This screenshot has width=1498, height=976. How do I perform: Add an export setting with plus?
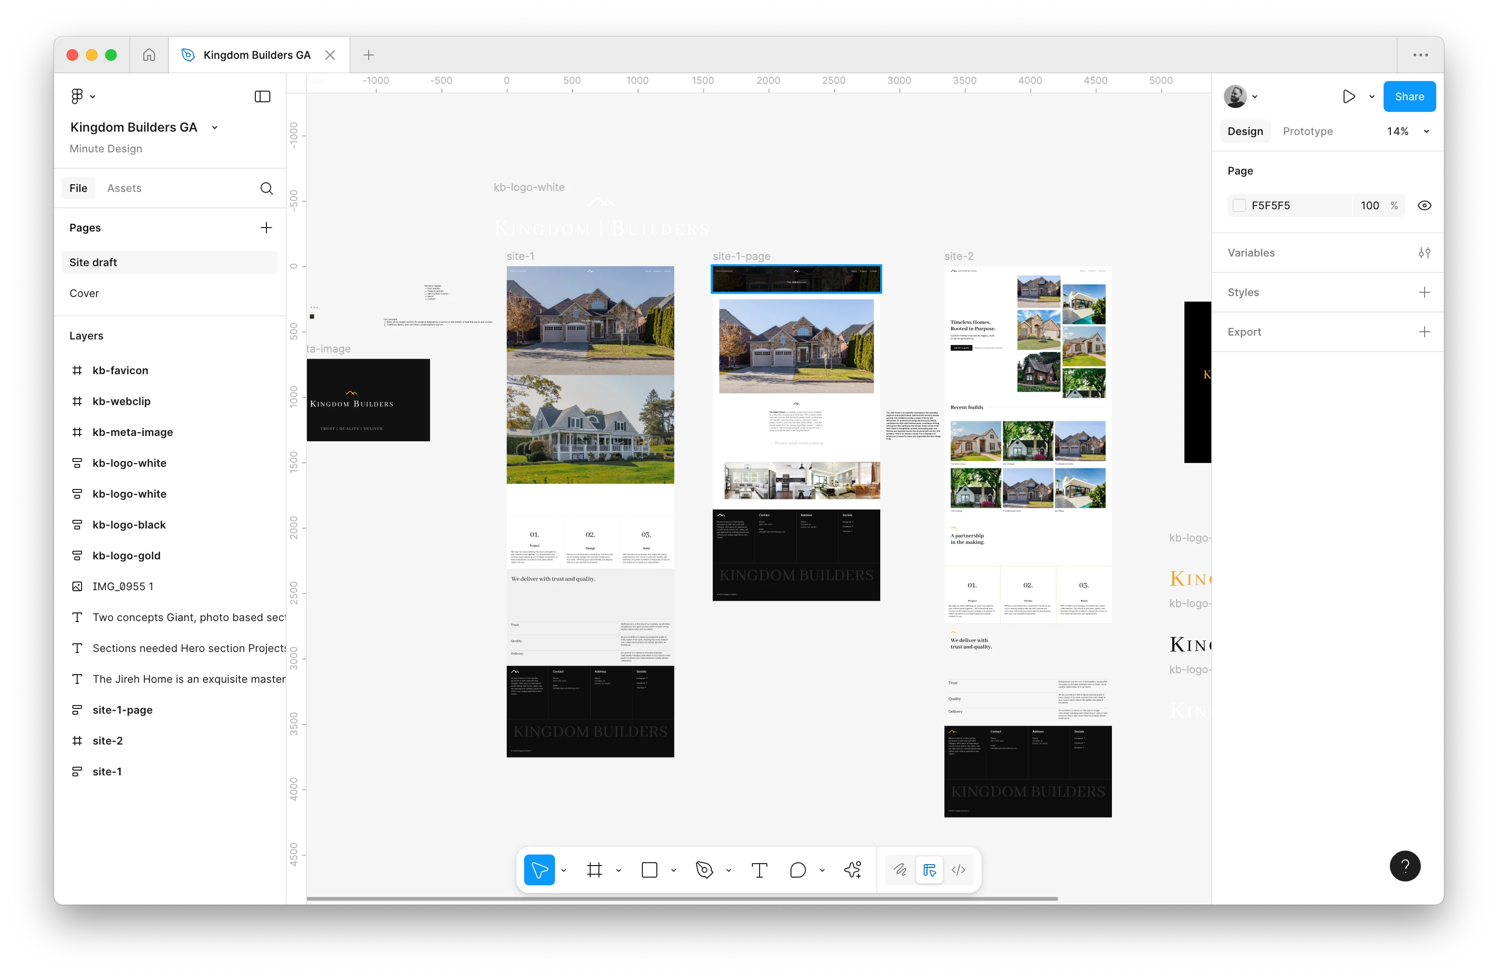[1424, 332]
